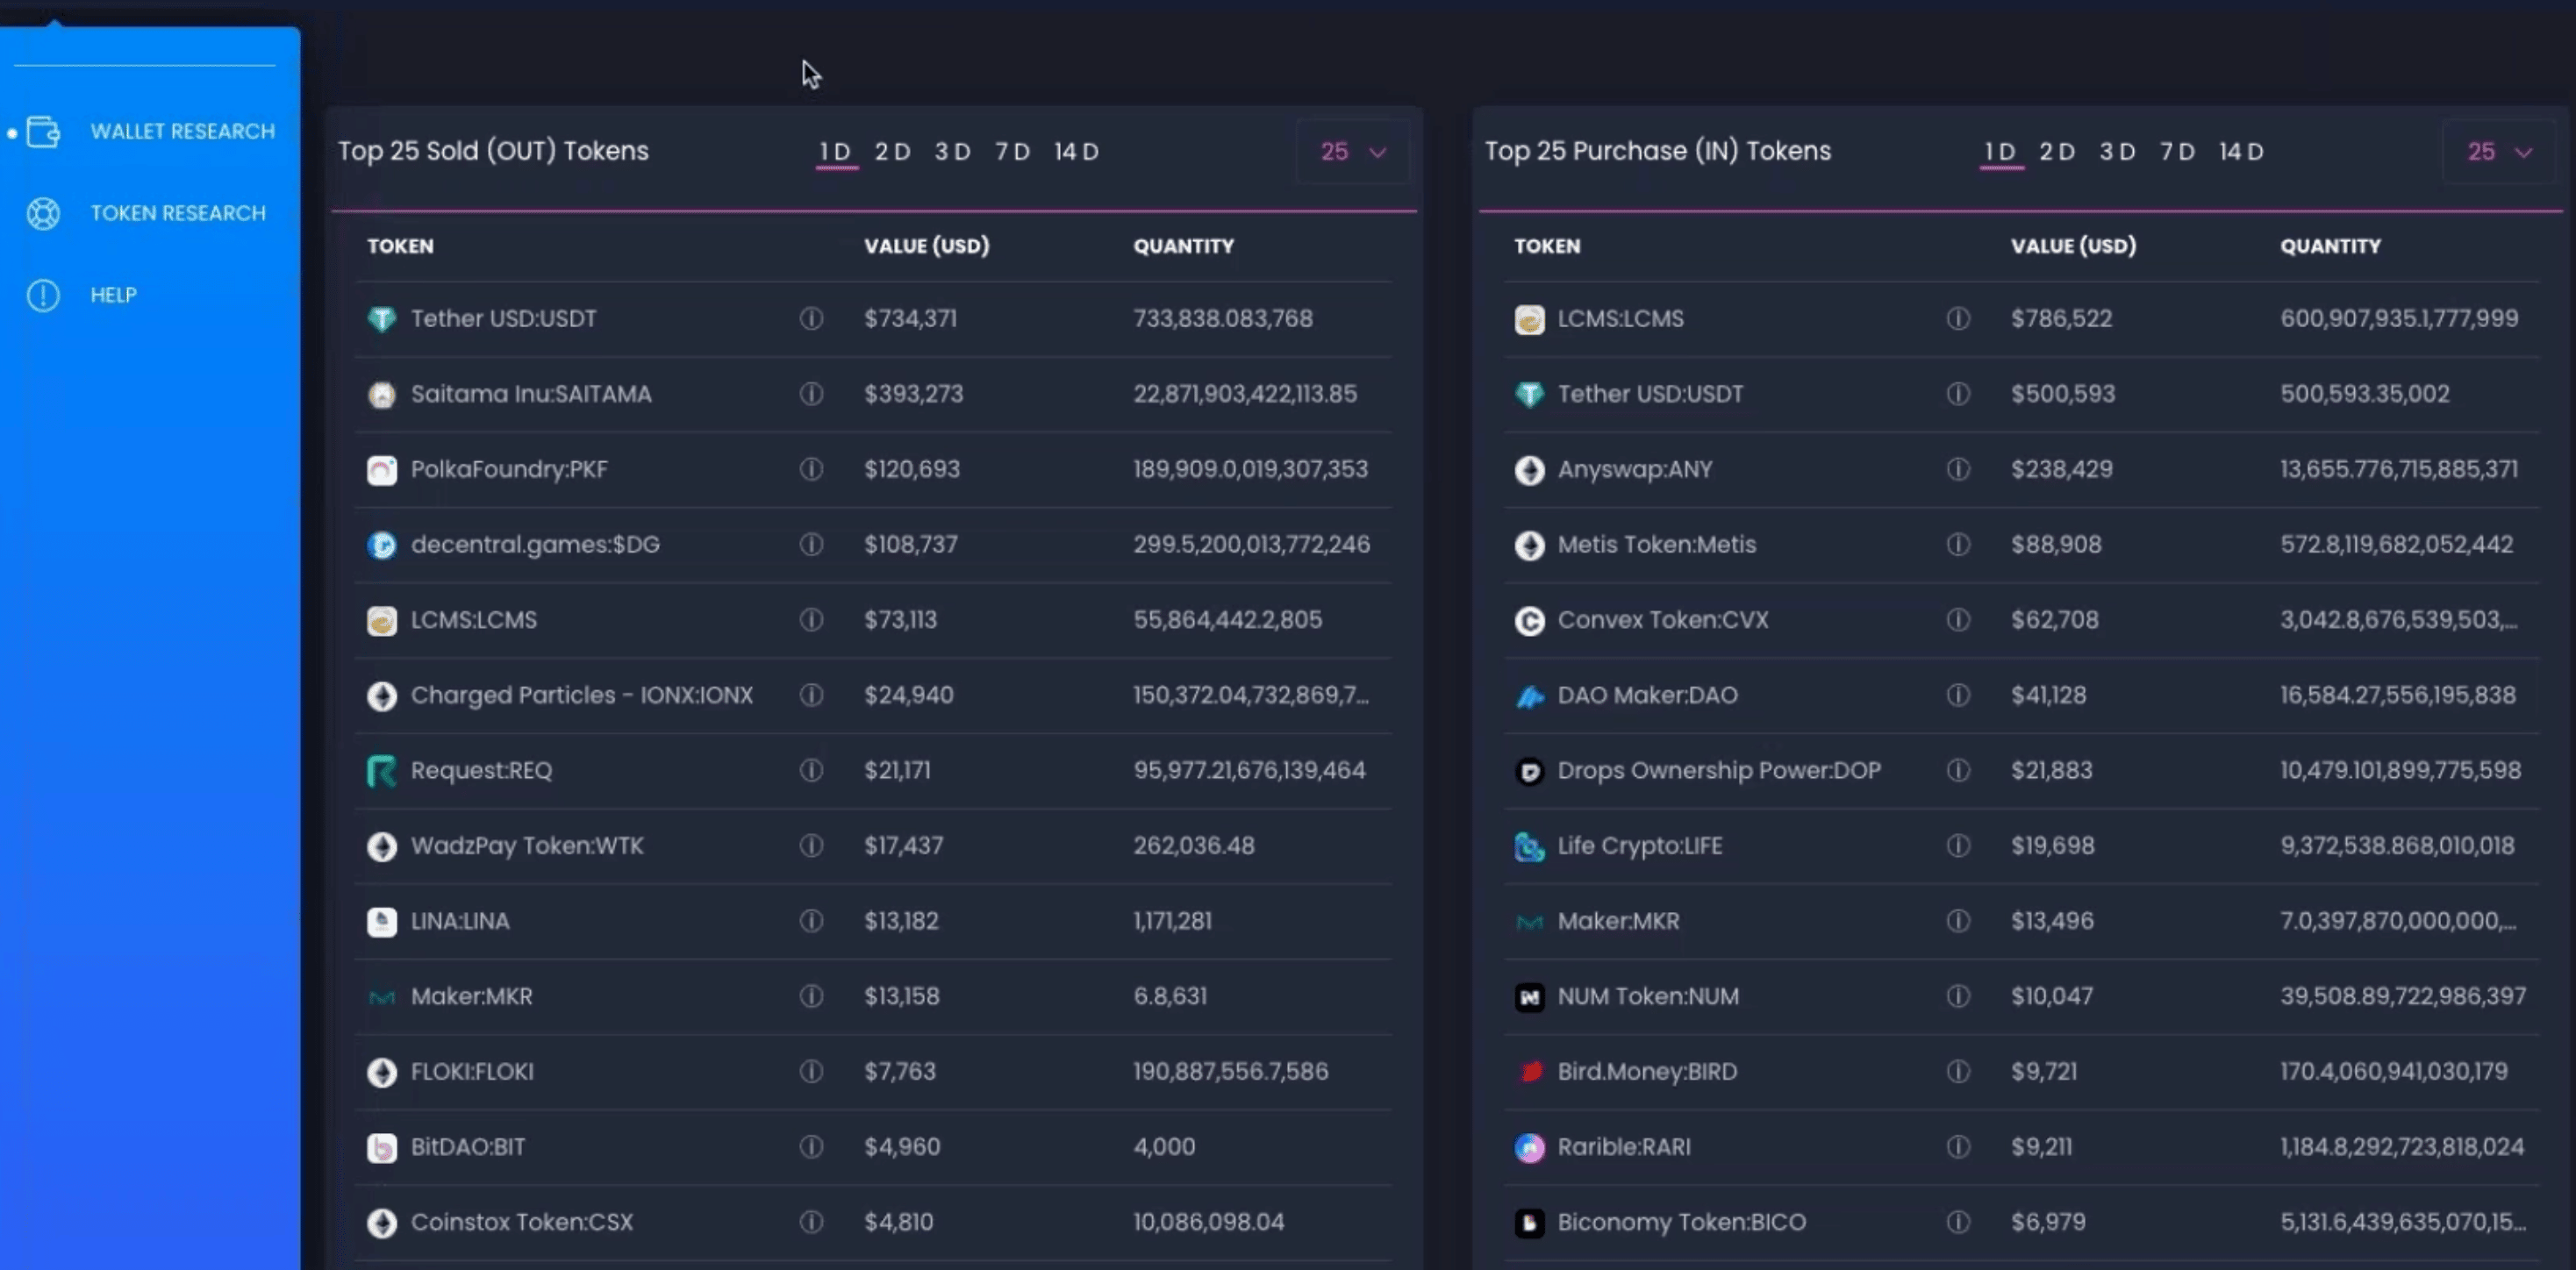Click QUANTITY header in Purchase Tokens table

click(x=2330, y=246)
